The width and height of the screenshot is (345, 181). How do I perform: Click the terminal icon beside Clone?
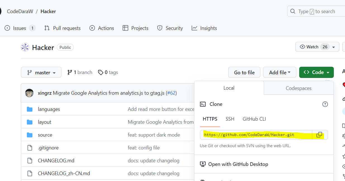coord(203,104)
